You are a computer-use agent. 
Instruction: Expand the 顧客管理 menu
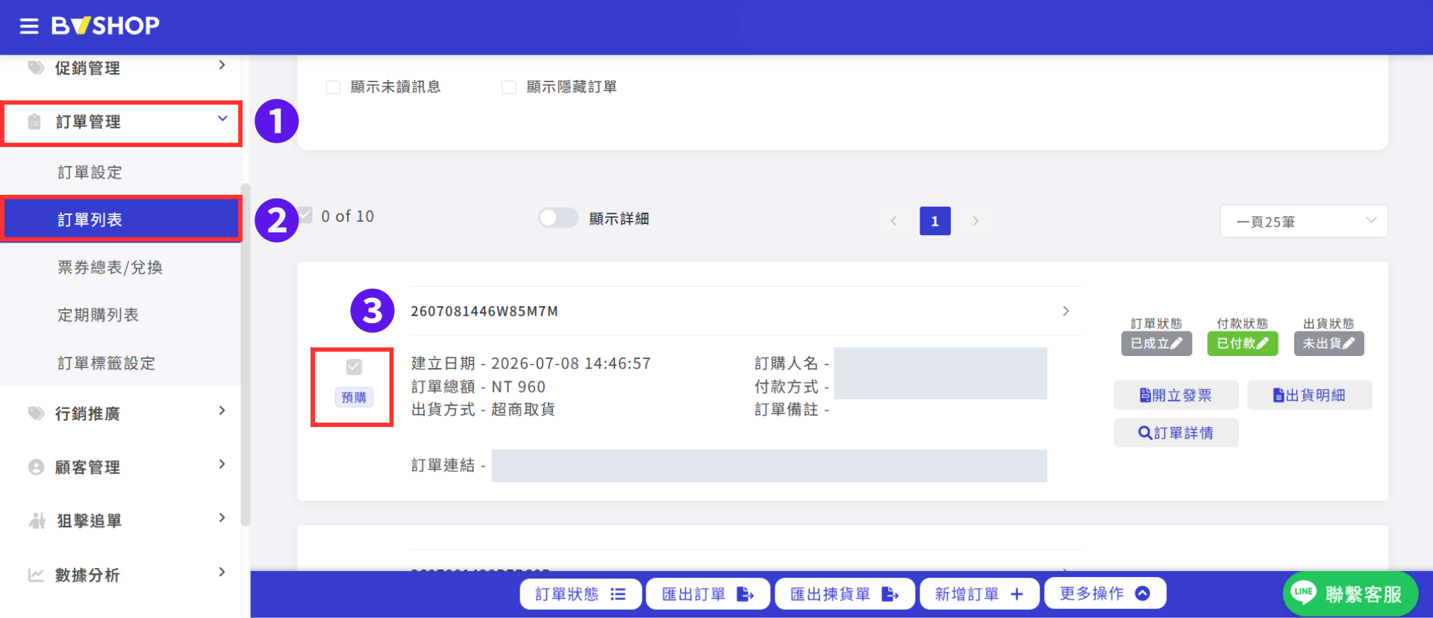point(222,464)
